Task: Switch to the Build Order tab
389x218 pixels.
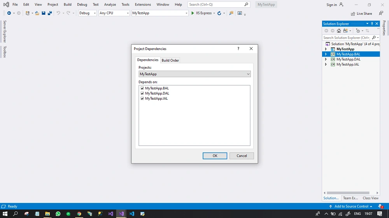Action: coord(170,61)
